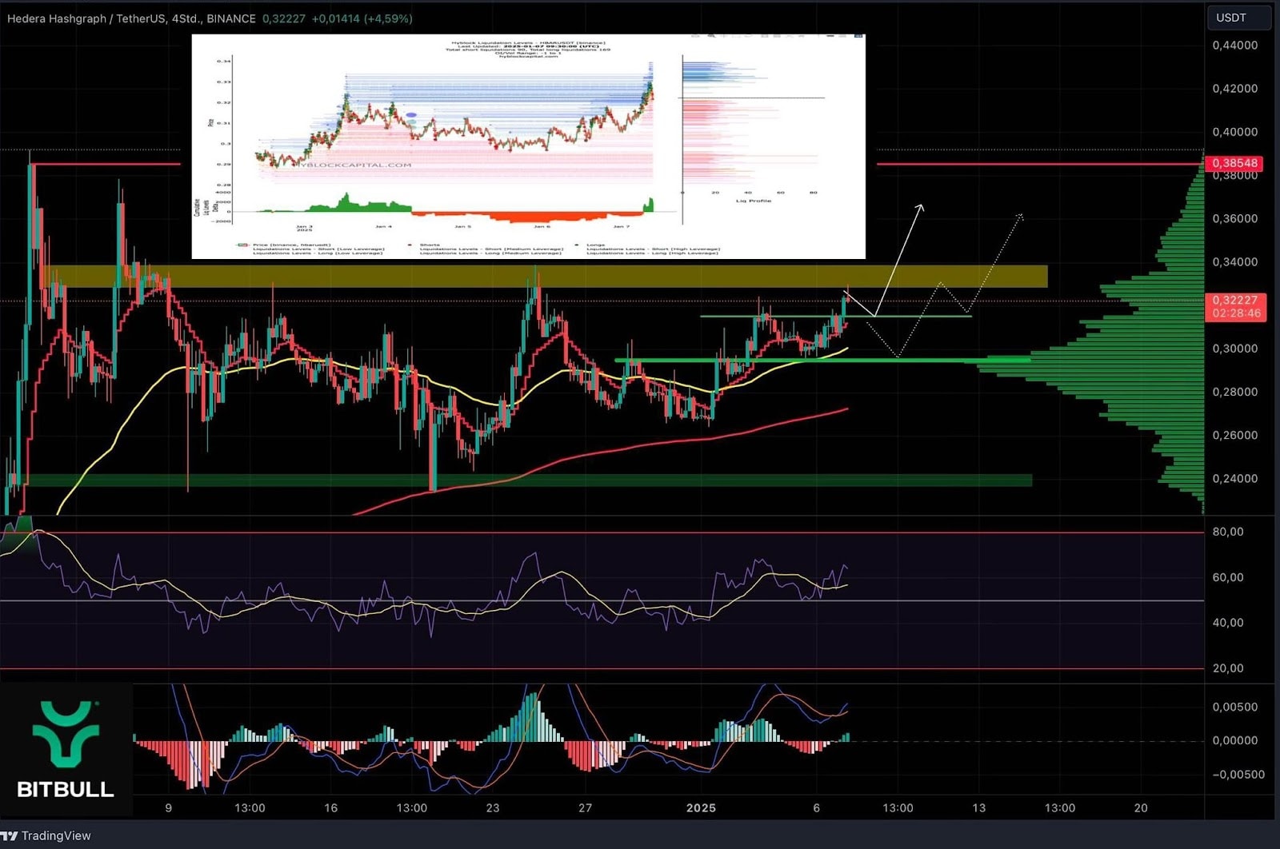Click the change value +0,01414 (+4,59%)
The image size is (1280, 849).
tap(362, 18)
